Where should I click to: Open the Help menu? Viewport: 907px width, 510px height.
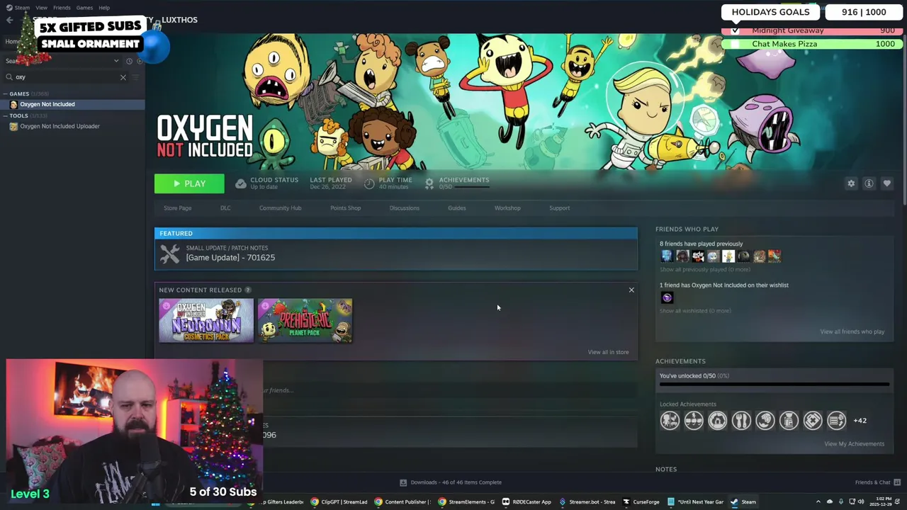(x=104, y=8)
